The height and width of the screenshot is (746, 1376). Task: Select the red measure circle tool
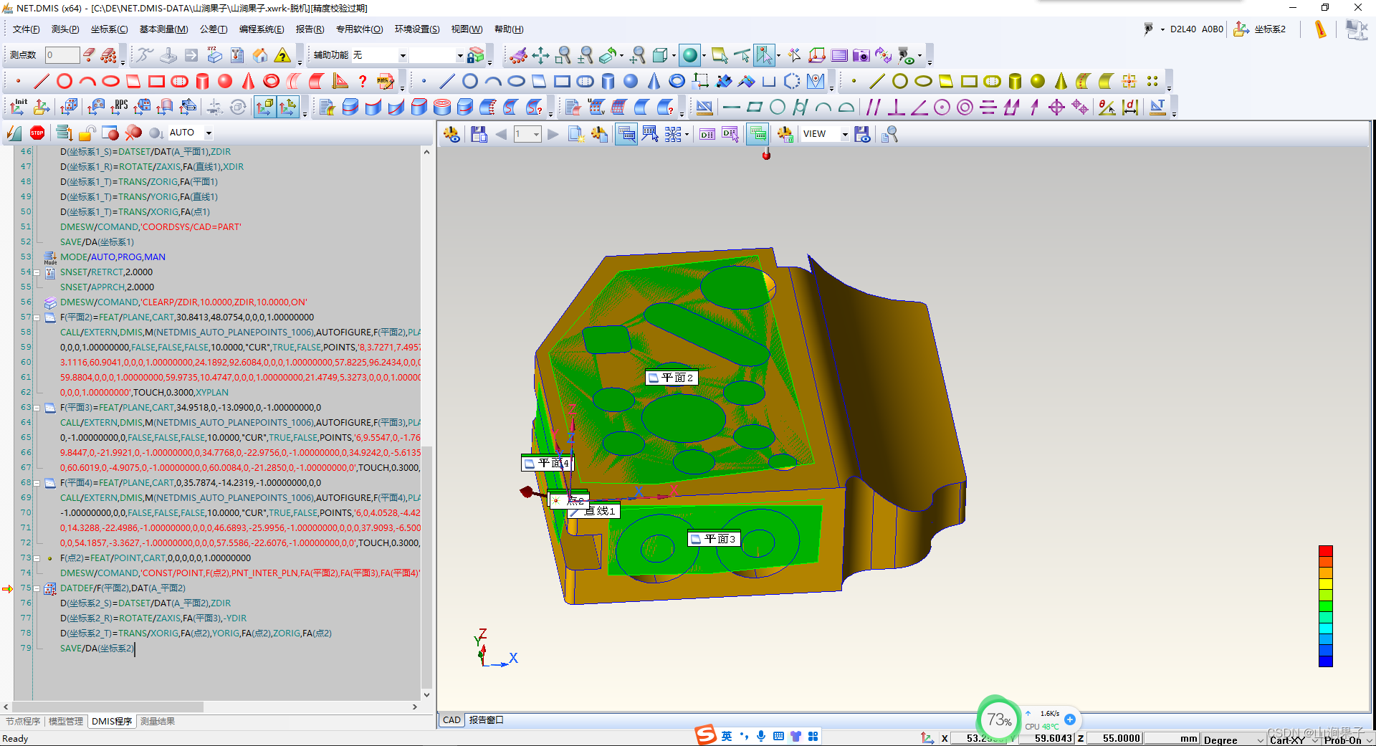click(x=64, y=81)
